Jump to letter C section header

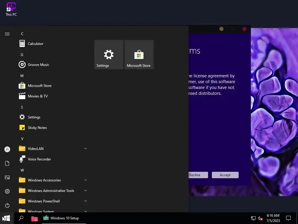22,34
